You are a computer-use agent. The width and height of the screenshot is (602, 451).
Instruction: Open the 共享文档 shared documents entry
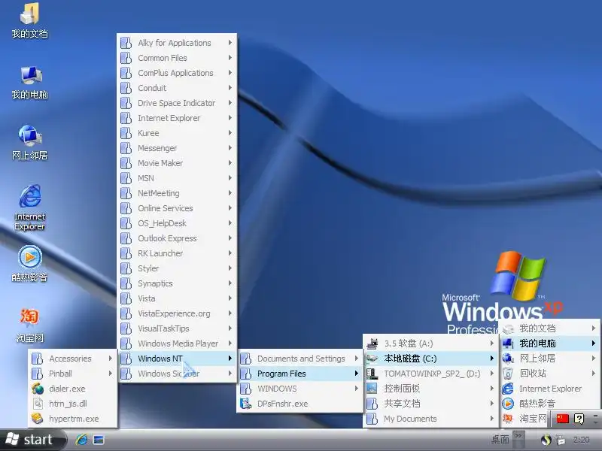coord(430,404)
